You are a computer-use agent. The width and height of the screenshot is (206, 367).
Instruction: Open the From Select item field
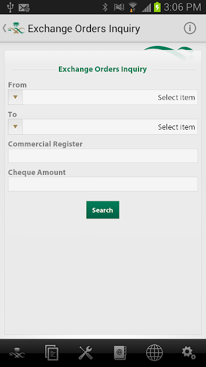coord(103,97)
